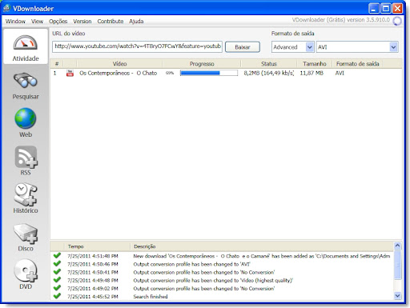Open the RSS feed panel
The image size is (410, 308).
[x=26, y=161]
